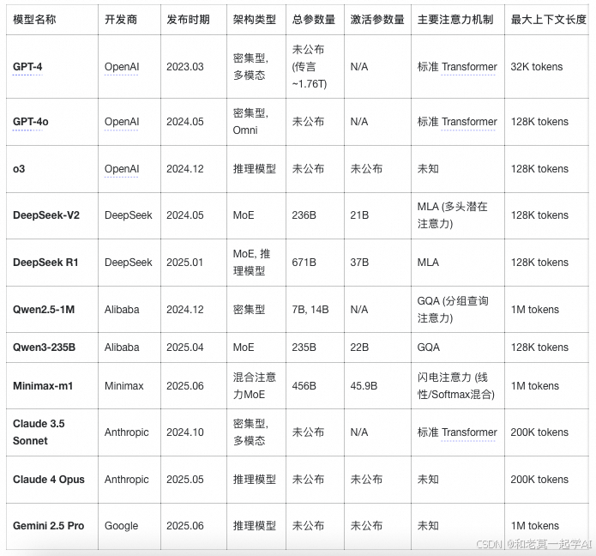Click the '2025.05' release date cell

tap(194, 480)
